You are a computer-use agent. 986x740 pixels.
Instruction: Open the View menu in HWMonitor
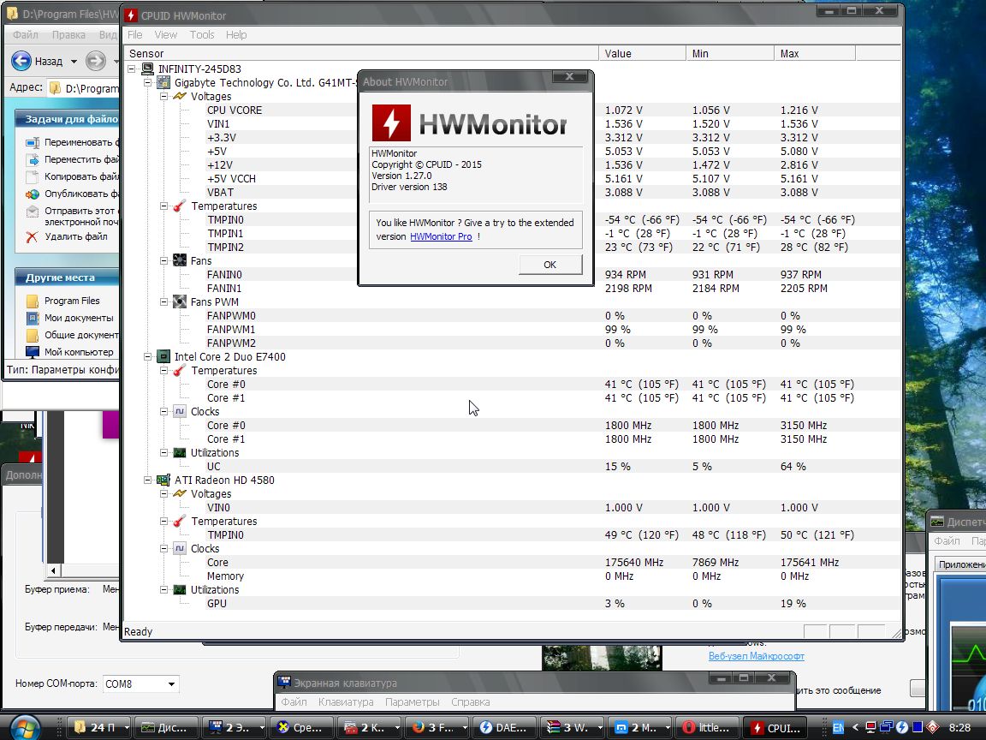[x=166, y=35]
